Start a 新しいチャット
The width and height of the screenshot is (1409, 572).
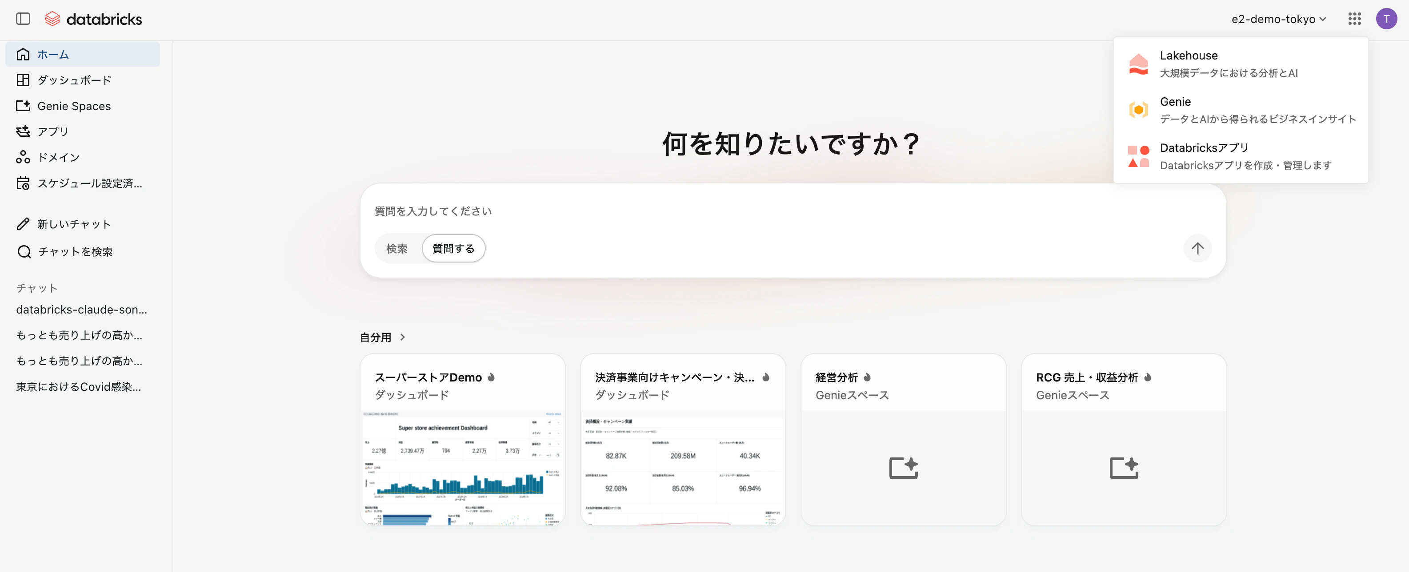[83, 224]
